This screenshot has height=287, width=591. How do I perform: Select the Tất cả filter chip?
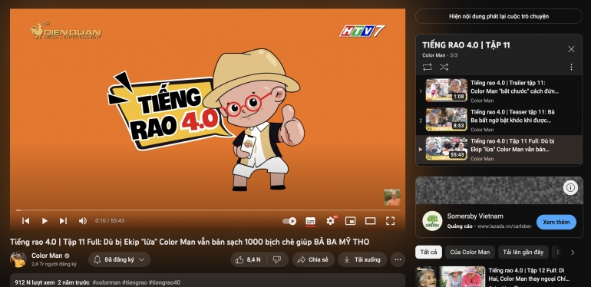[x=428, y=252]
